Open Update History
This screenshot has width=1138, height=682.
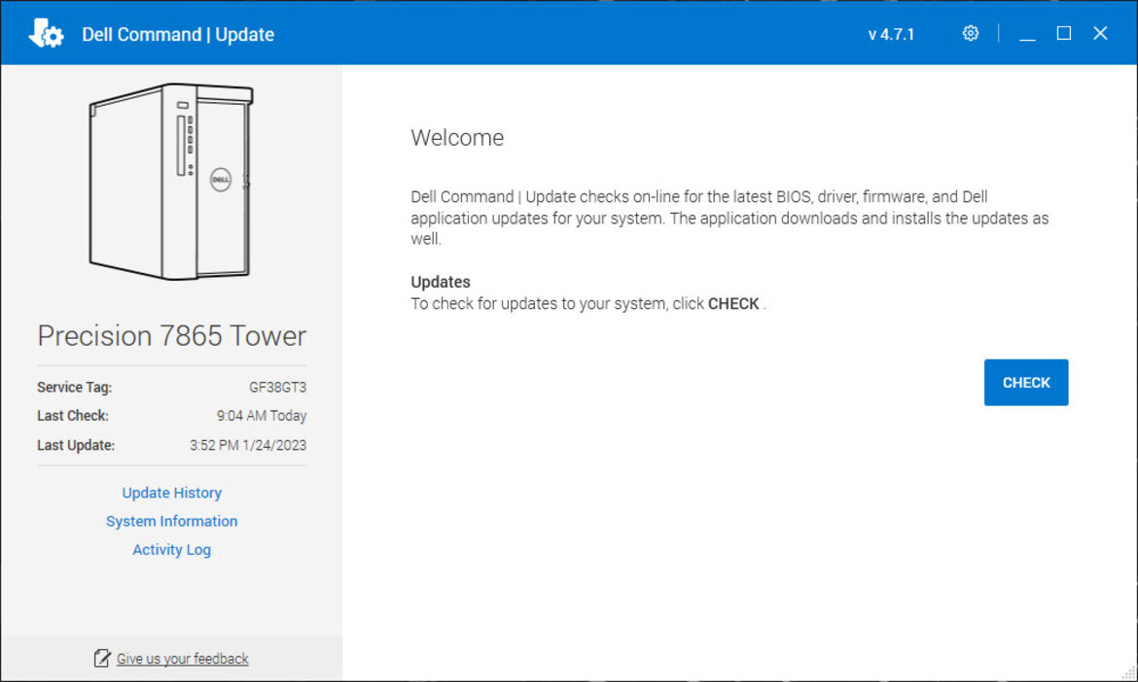[x=172, y=493]
